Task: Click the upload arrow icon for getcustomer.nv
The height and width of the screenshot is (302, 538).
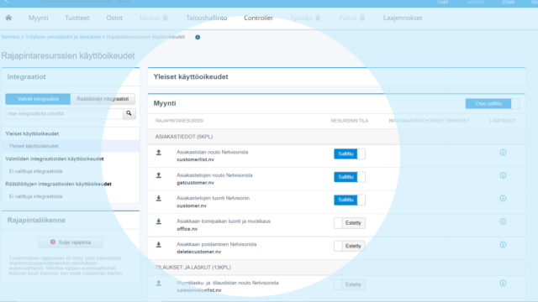Action: [159, 175]
